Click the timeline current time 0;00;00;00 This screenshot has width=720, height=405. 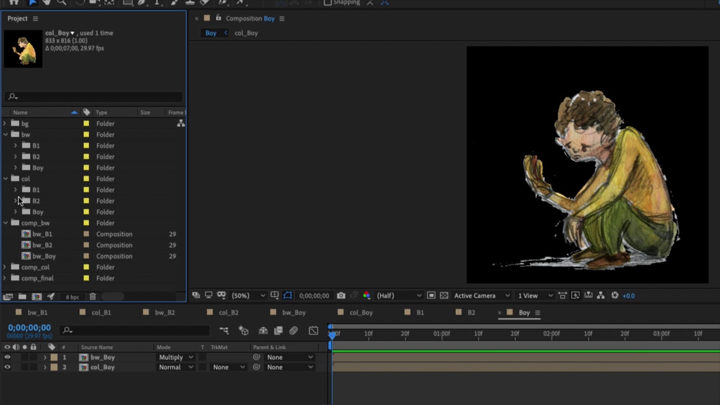(29, 327)
